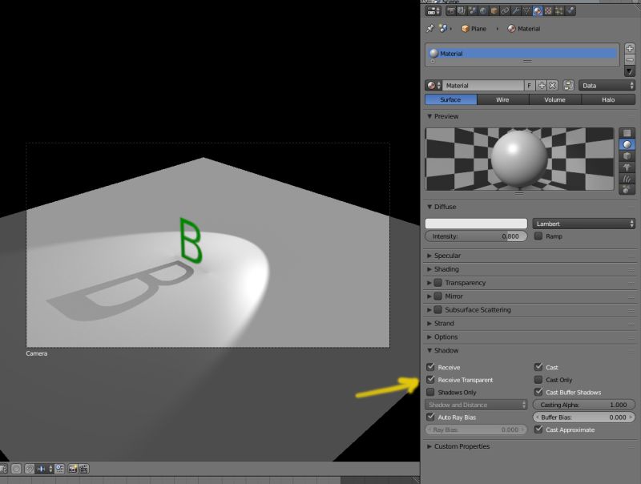Image resolution: width=641 pixels, height=484 pixels.
Task: Enable the Shadows Only checkbox
Action: point(430,392)
